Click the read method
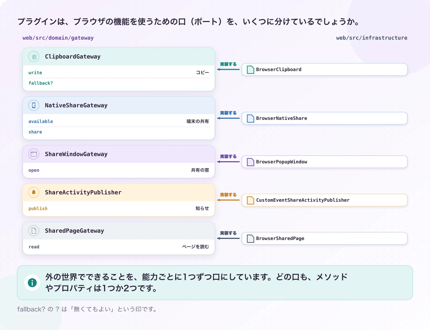Viewport: 430px width, 330px height. pyautogui.click(x=34, y=247)
